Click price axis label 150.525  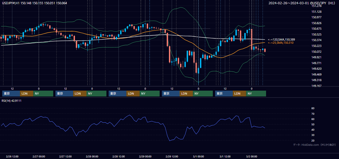tap(316, 34)
